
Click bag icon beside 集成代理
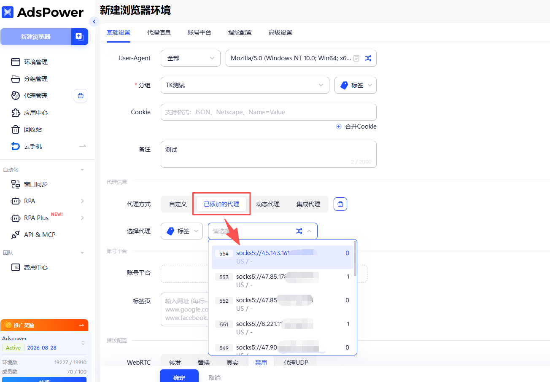coord(340,204)
